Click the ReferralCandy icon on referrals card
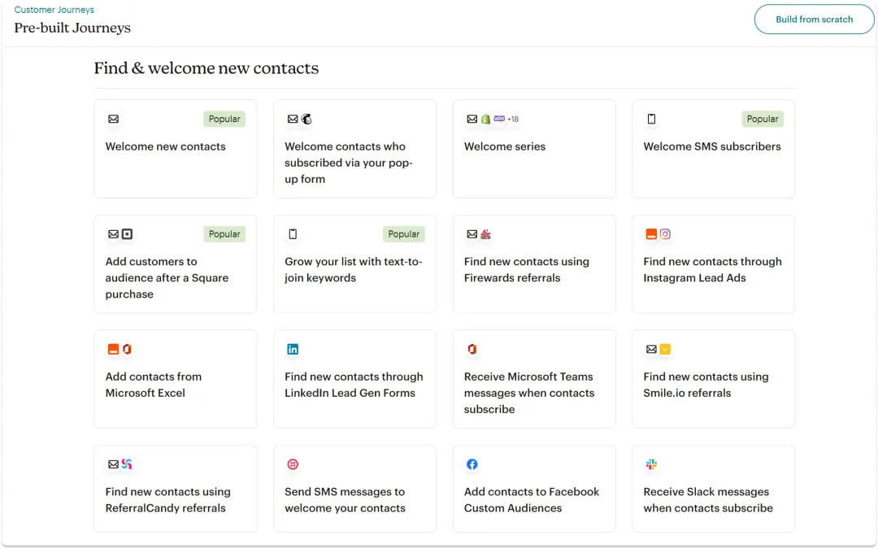The width and height of the screenshot is (878, 549). [127, 464]
